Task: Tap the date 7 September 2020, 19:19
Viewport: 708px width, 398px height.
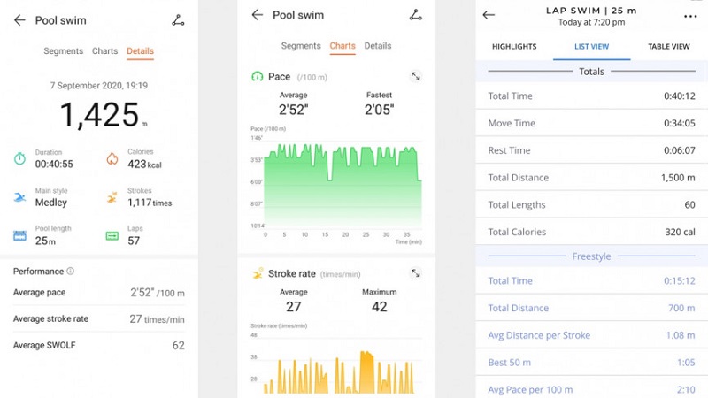Action: tap(99, 85)
